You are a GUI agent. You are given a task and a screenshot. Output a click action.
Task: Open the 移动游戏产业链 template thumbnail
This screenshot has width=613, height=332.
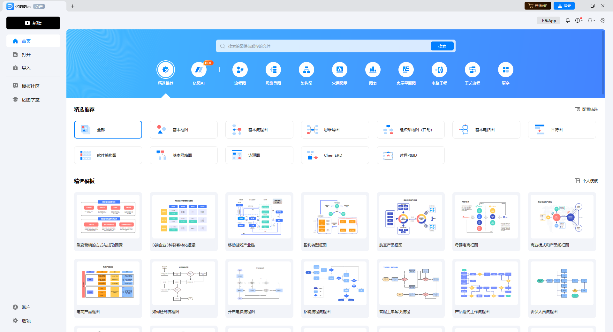pyautogui.click(x=259, y=217)
